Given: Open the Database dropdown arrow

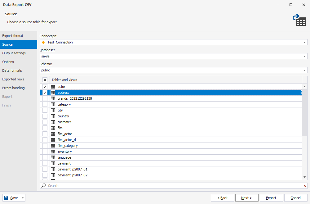Looking at the screenshot, I should click(x=304, y=57).
